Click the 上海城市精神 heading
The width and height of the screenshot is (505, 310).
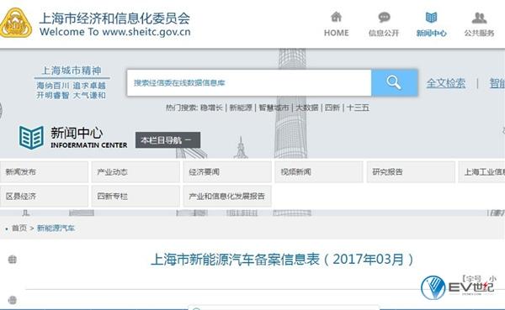pos(72,71)
